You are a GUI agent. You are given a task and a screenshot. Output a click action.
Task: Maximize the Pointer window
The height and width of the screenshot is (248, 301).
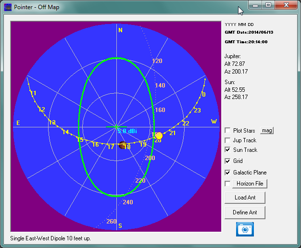coord(268,5)
